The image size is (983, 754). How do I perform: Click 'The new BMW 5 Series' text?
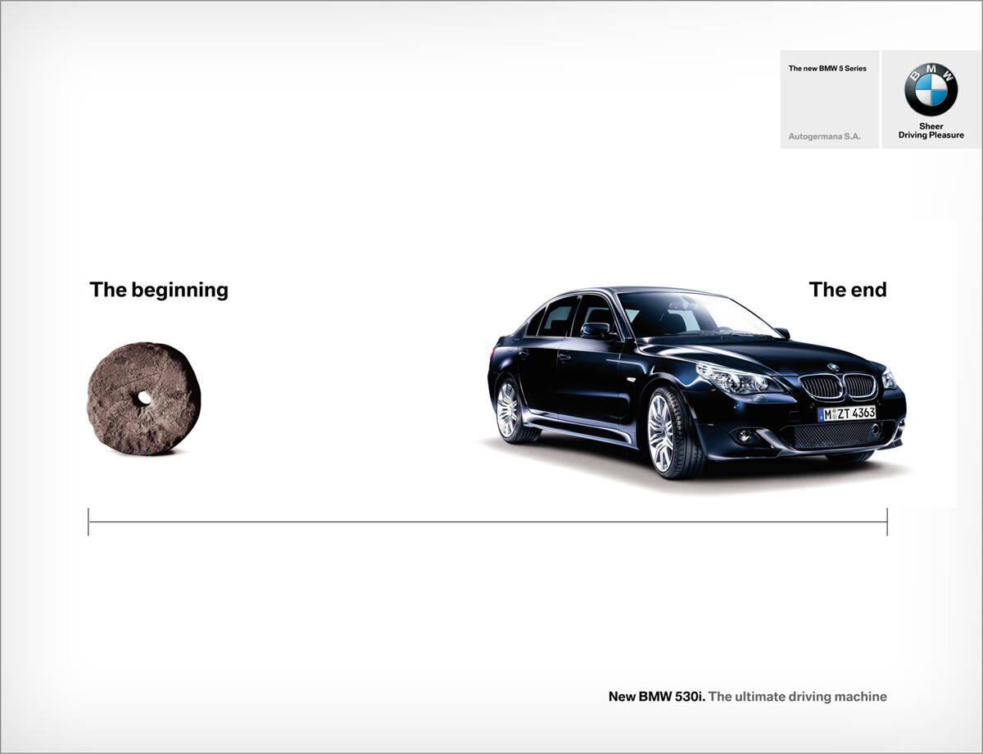point(827,69)
